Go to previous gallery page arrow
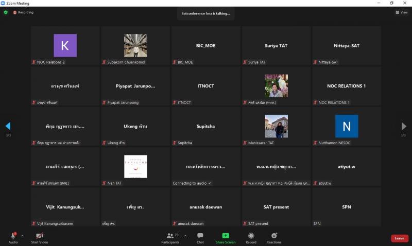Viewport: 412px width, 246px height. 8,126
